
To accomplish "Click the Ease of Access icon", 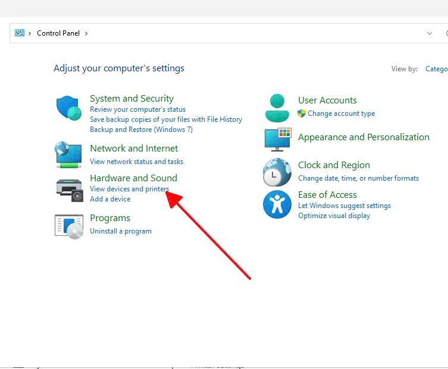I will coord(277,204).
